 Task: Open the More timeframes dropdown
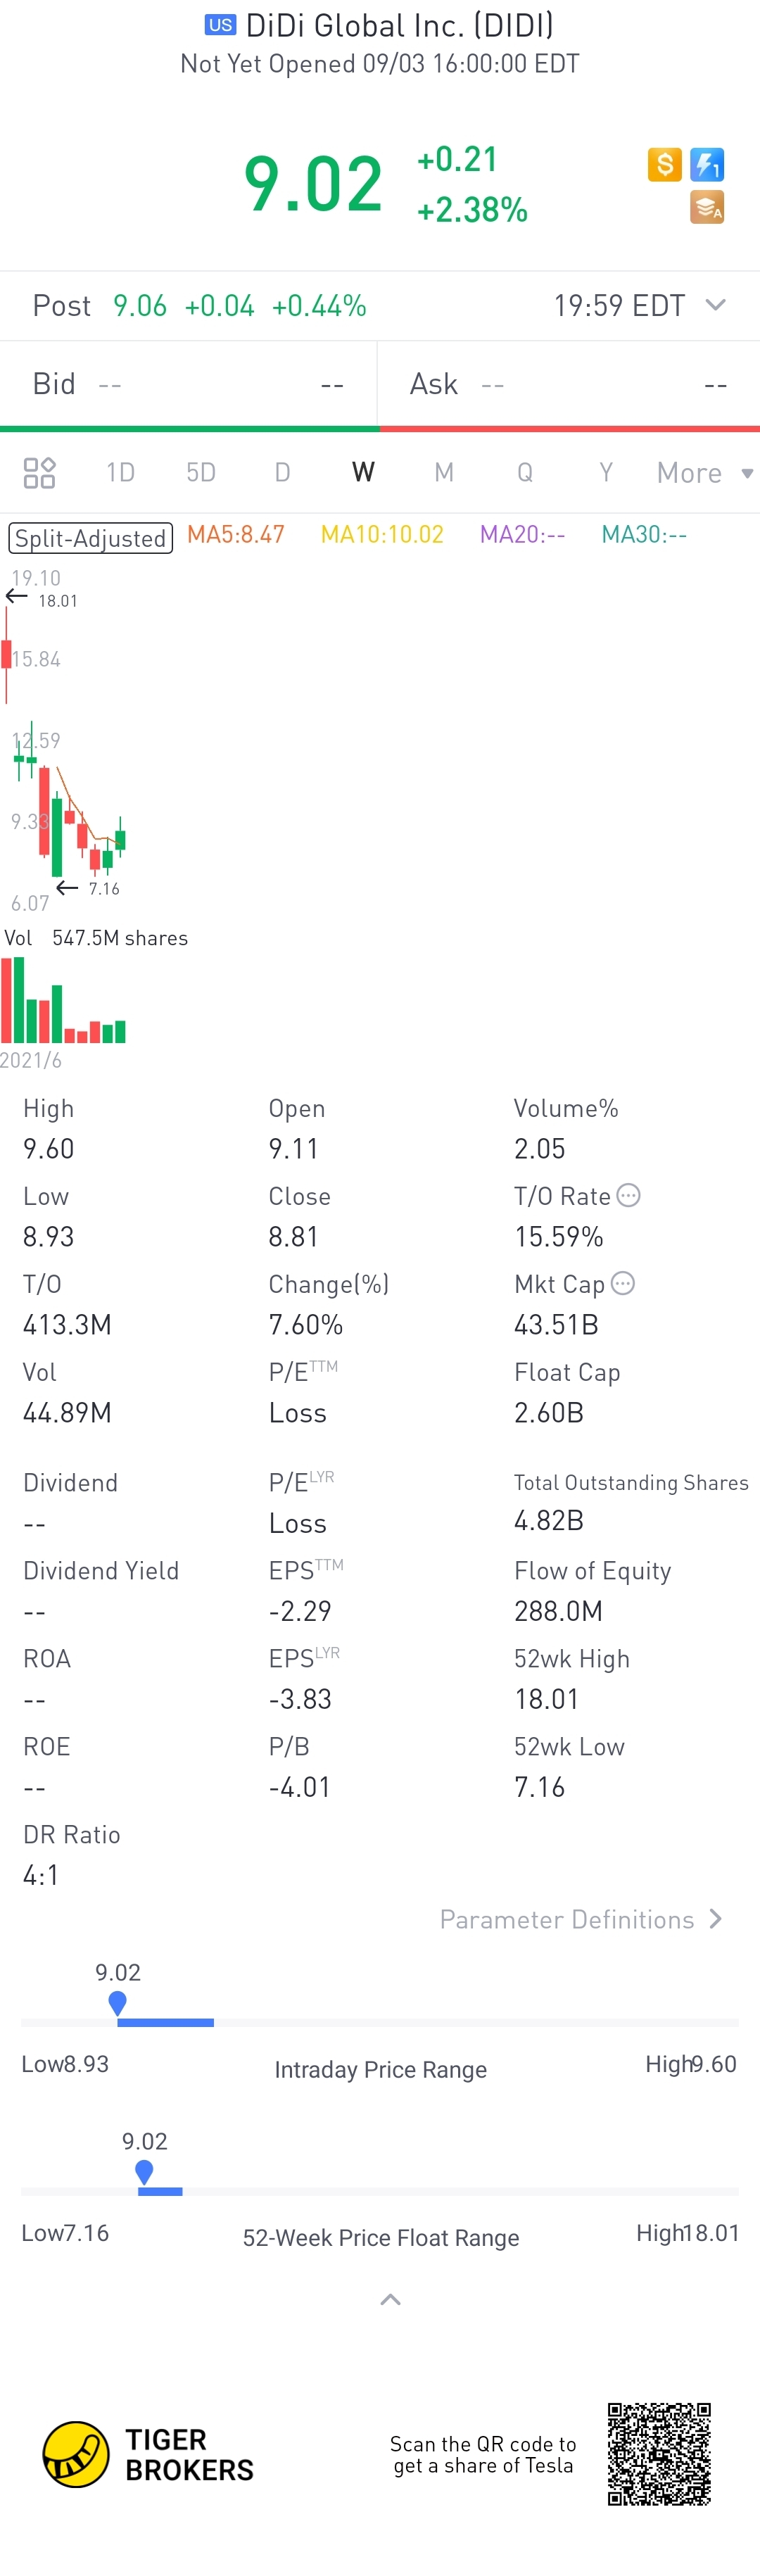tap(703, 472)
